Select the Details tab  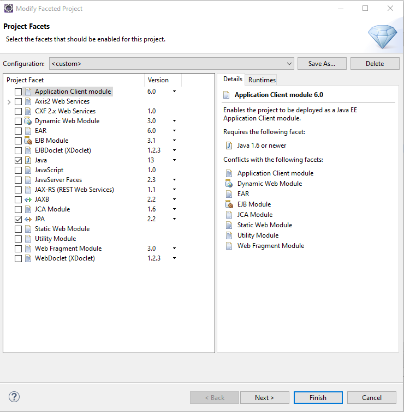[x=233, y=80]
